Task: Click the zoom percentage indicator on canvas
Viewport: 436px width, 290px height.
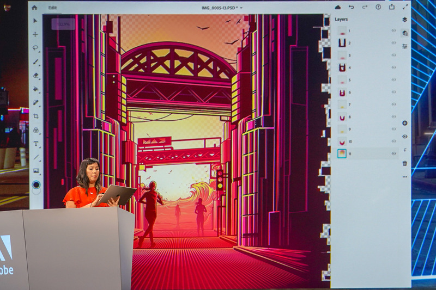Action: pos(63,24)
